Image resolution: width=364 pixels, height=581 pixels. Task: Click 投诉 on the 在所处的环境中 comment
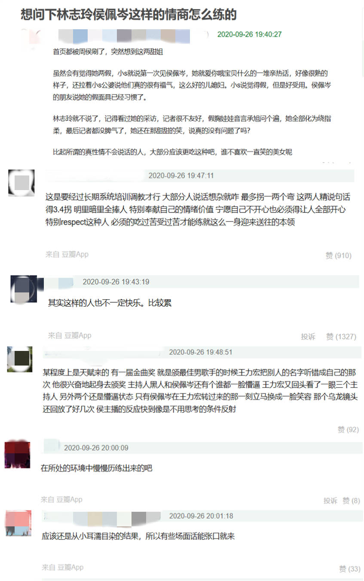pos(330,501)
